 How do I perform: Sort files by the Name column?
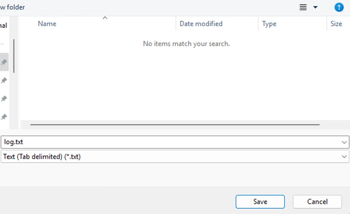(x=47, y=24)
